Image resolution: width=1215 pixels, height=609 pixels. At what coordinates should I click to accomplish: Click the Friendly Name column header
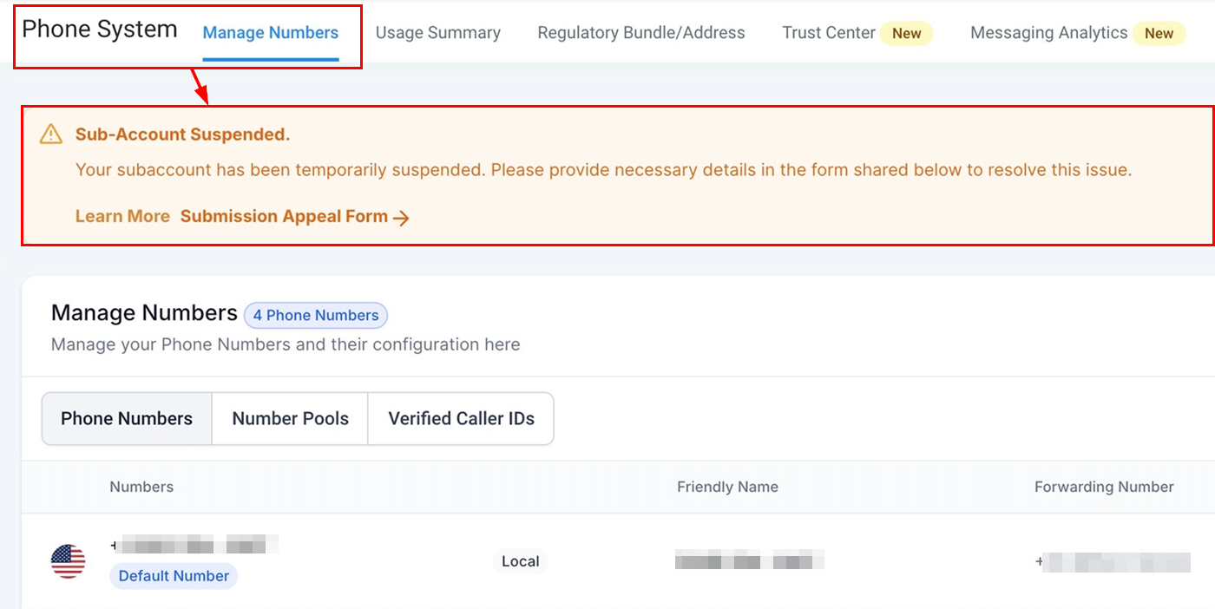(727, 487)
